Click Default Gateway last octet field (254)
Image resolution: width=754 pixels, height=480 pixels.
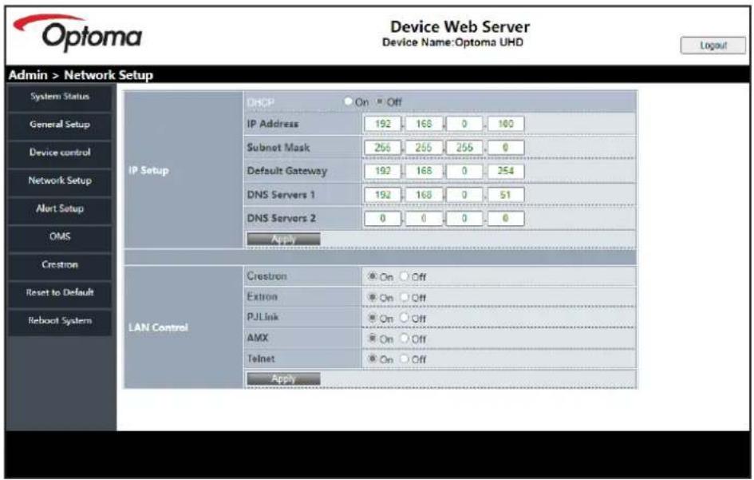pyautogui.click(x=505, y=171)
